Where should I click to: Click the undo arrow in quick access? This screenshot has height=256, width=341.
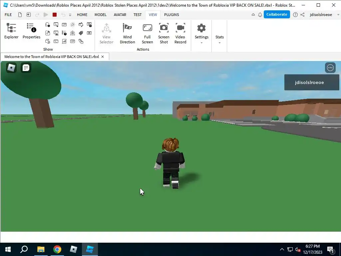[x=63, y=15]
